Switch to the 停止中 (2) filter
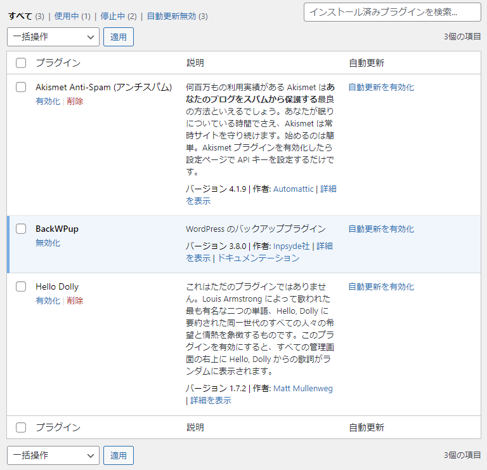Image resolution: width=487 pixels, height=470 pixels. (119, 16)
